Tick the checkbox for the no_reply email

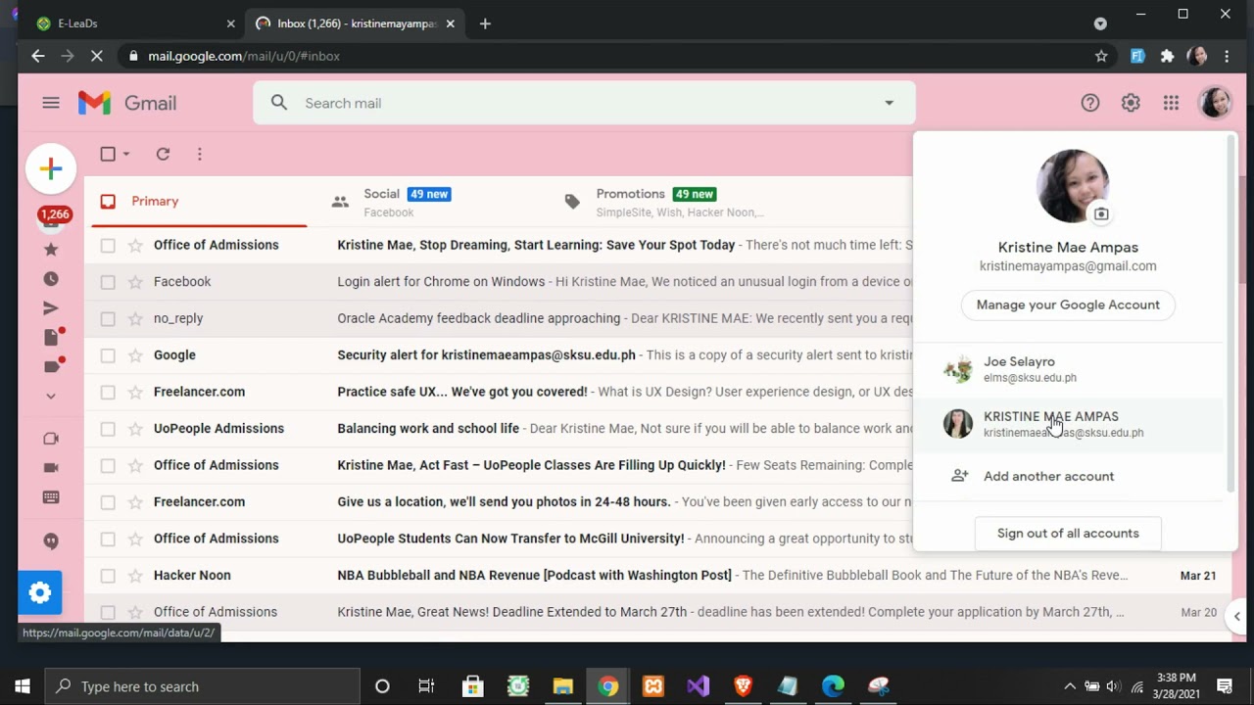coord(108,318)
